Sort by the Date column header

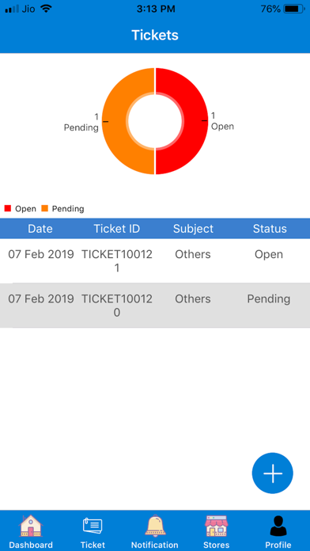40,229
